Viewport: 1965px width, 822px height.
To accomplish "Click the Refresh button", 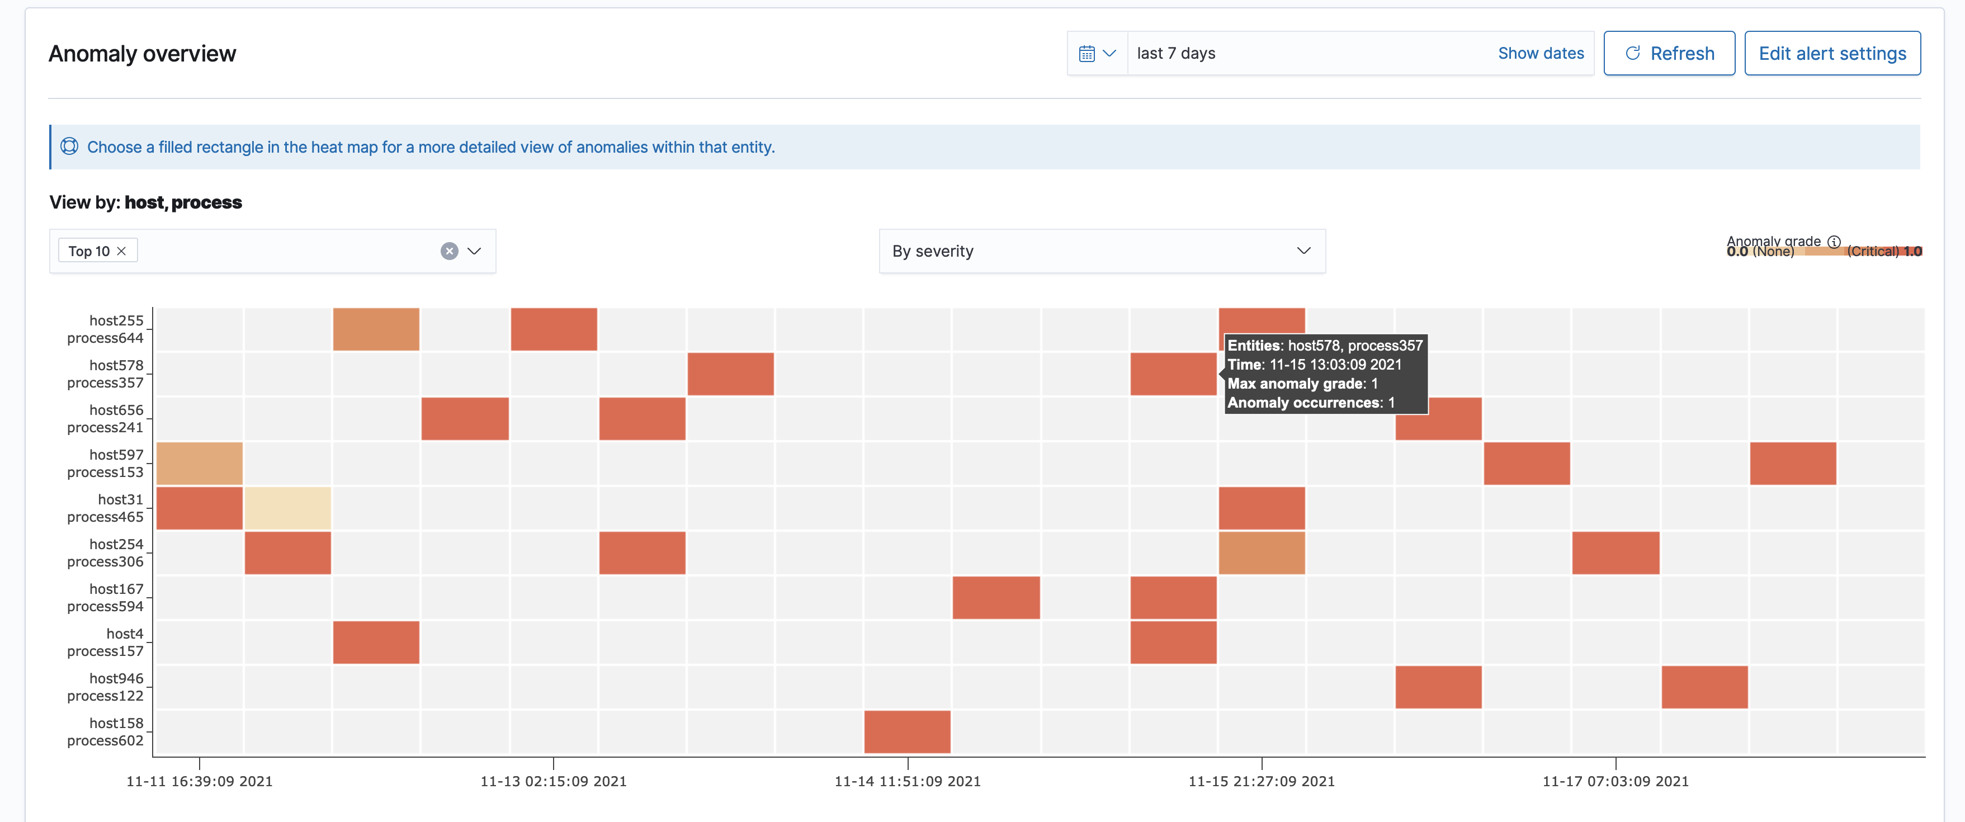I will [1669, 53].
